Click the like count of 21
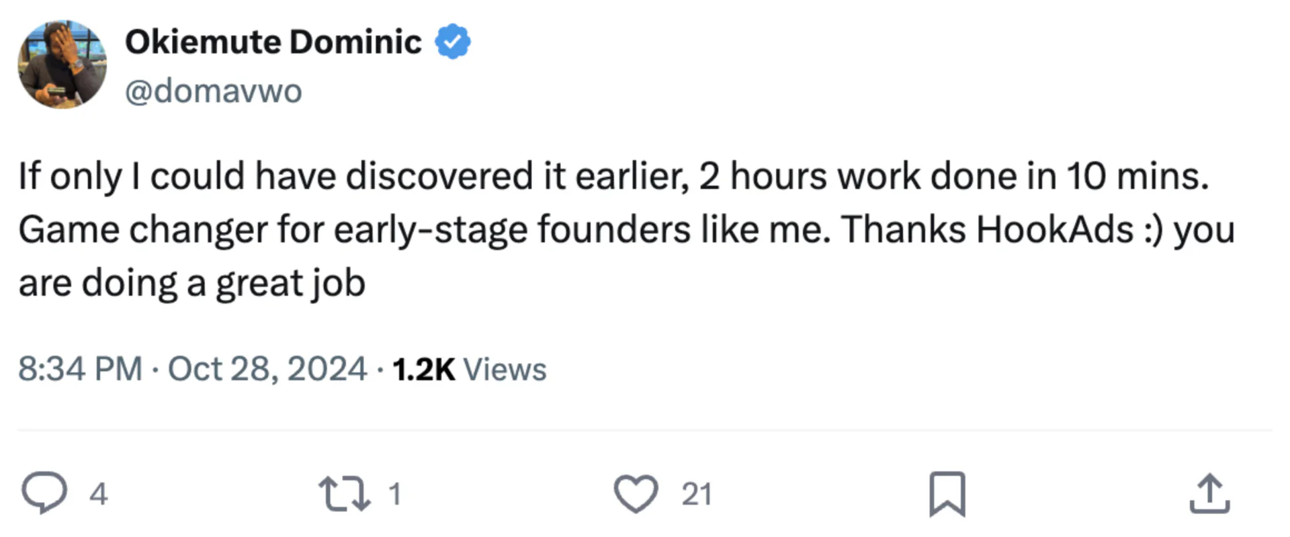Viewport: 1290px width, 537px height. (697, 494)
